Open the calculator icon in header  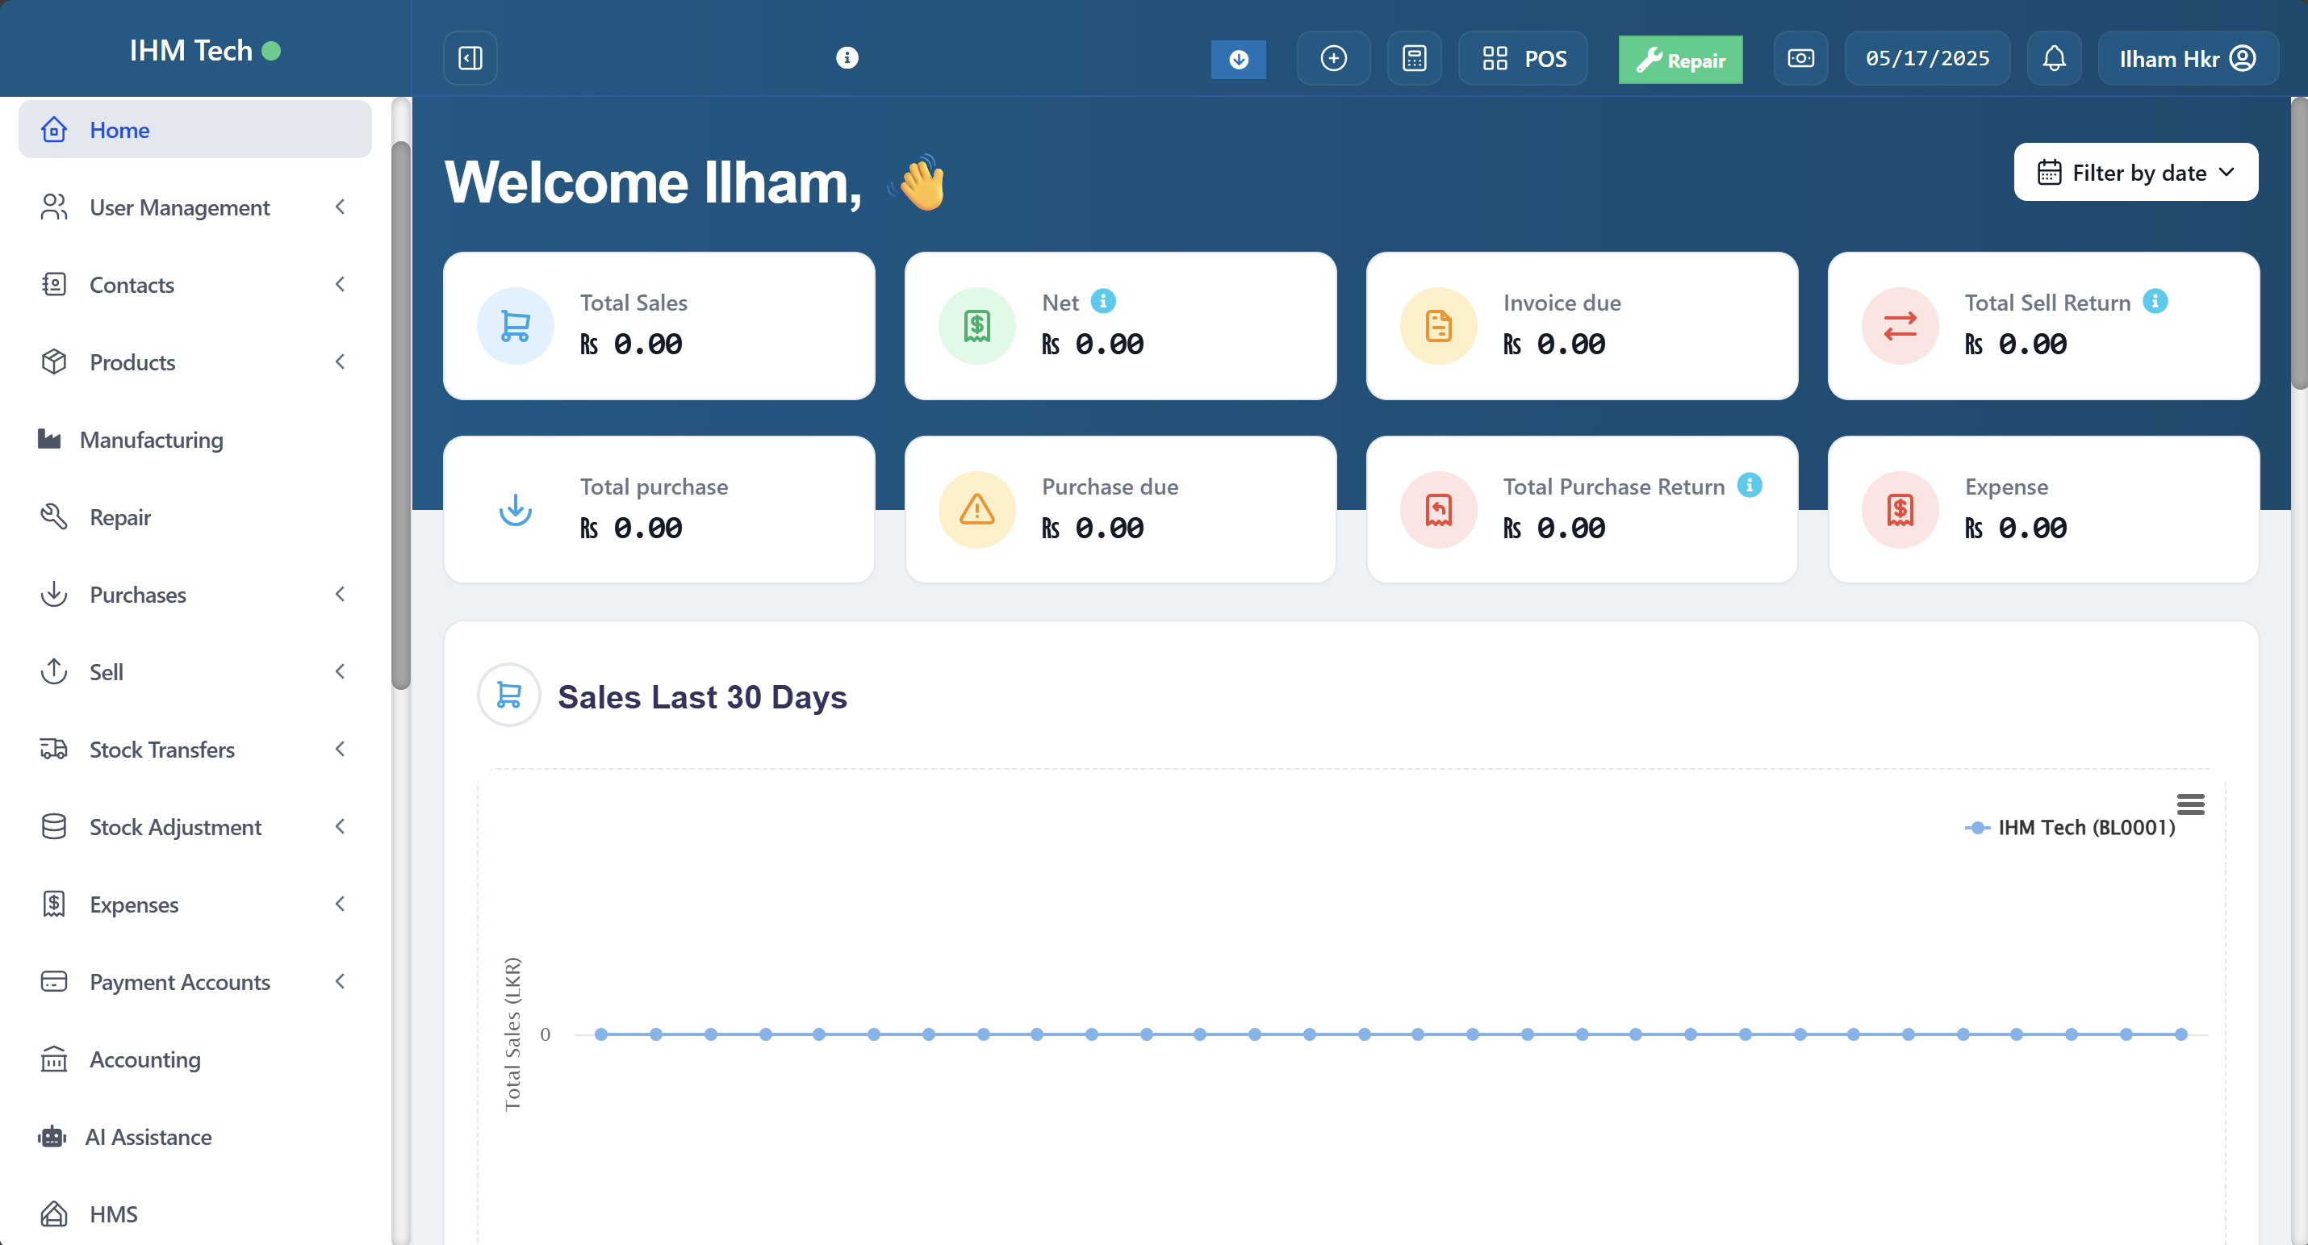(1414, 58)
